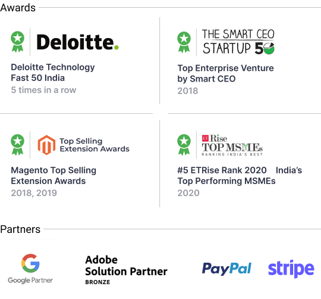The width and height of the screenshot is (321, 299).
Task: Click The Smart CEO Startup 50 logo
Action: (238, 42)
